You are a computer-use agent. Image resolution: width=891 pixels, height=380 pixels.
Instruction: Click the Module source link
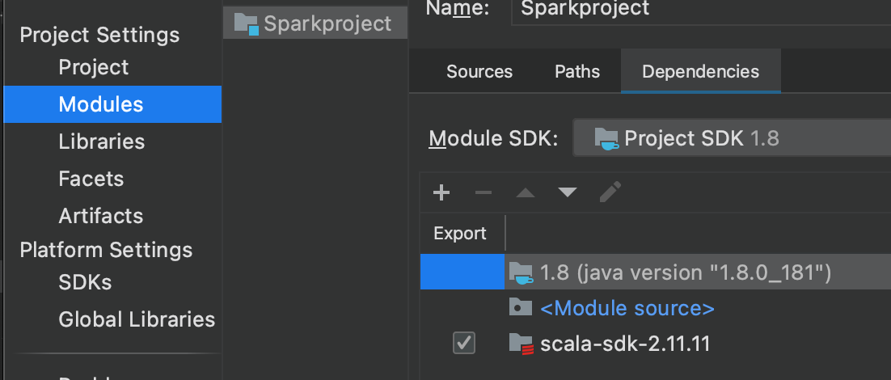627,308
